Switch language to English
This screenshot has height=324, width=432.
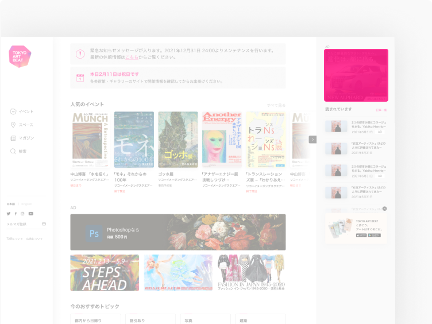pyautogui.click(x=26, y=204)
